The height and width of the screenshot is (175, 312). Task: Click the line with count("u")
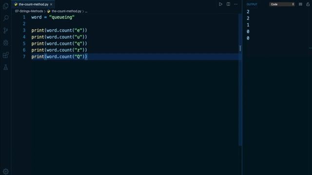click(59, 37)
